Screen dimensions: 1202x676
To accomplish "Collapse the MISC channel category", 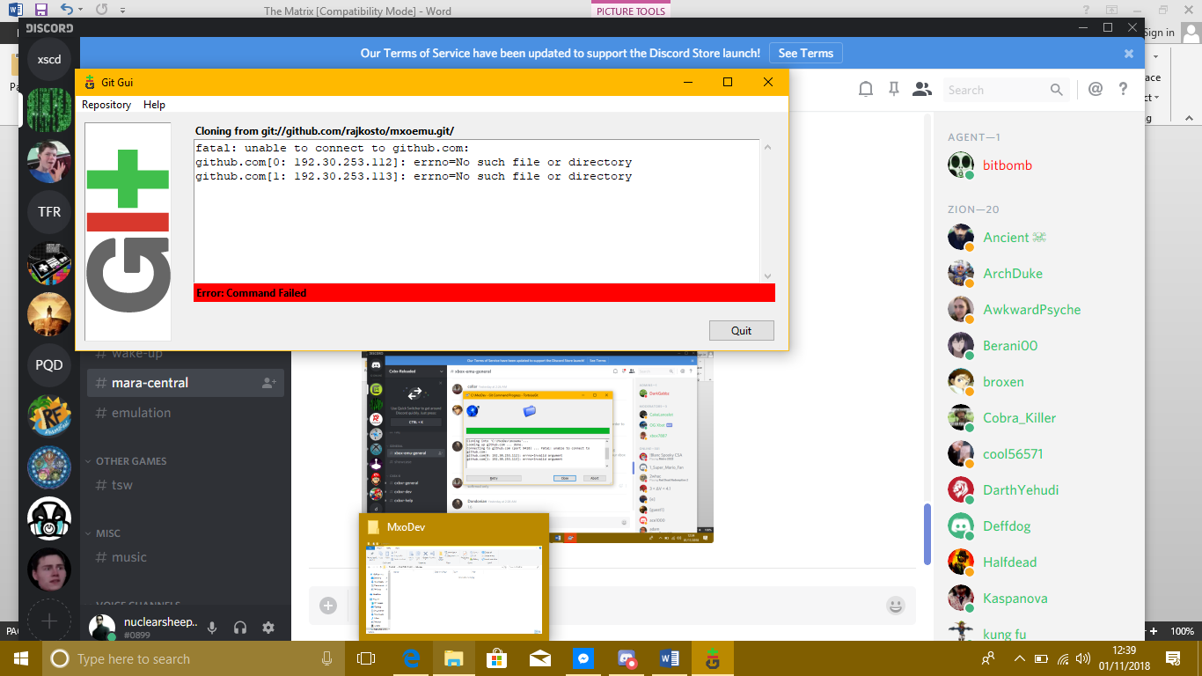I will (x=107, y=533).
